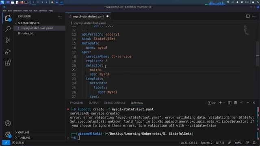Switch to workspace 4 in top panel
The width and height of the screenshot is (260, 146).
pos(46,2)
